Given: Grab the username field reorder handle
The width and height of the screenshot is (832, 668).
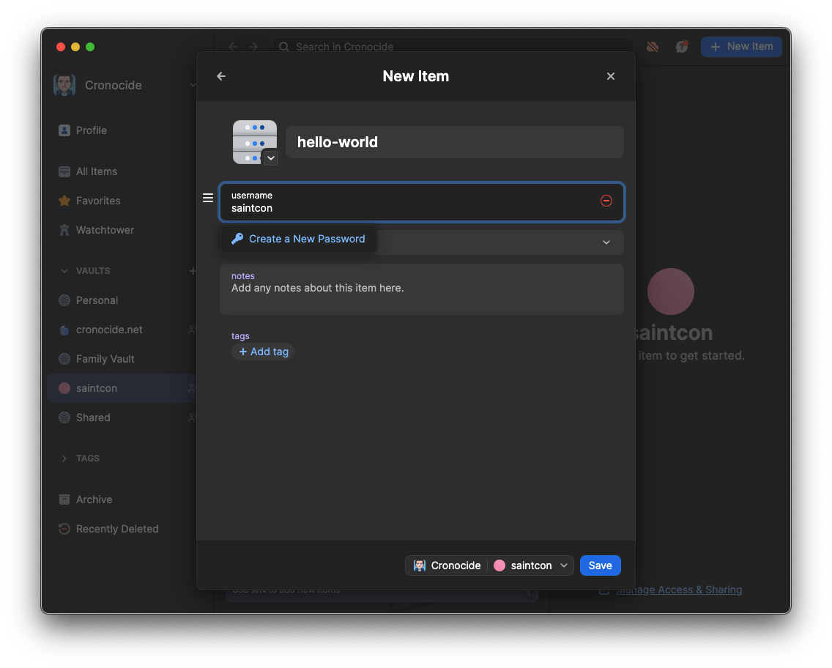Looking at the screenshot, I should click(208, 198).
